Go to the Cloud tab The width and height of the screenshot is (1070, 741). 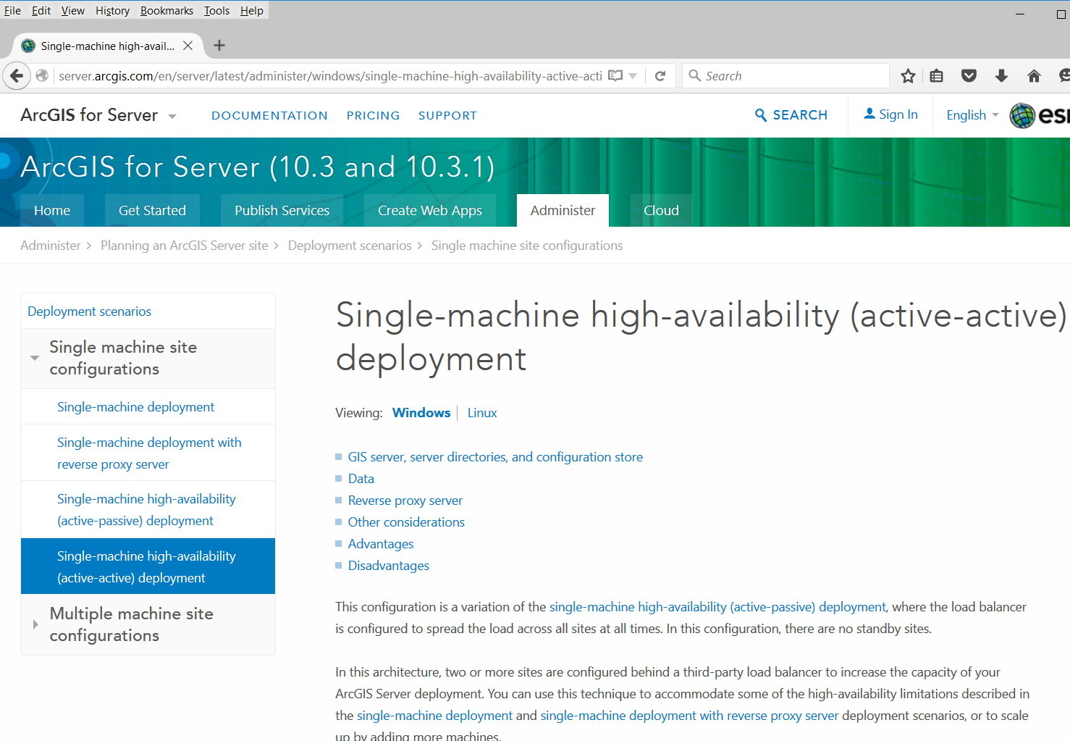(x=661, y=210)
